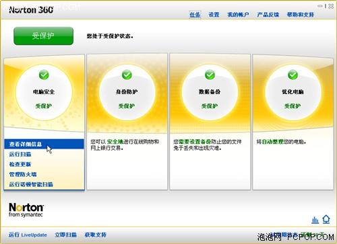Screen dimensions: 337x244
Task: Click the green 受保护 status button
Action: tap(44, 36)
